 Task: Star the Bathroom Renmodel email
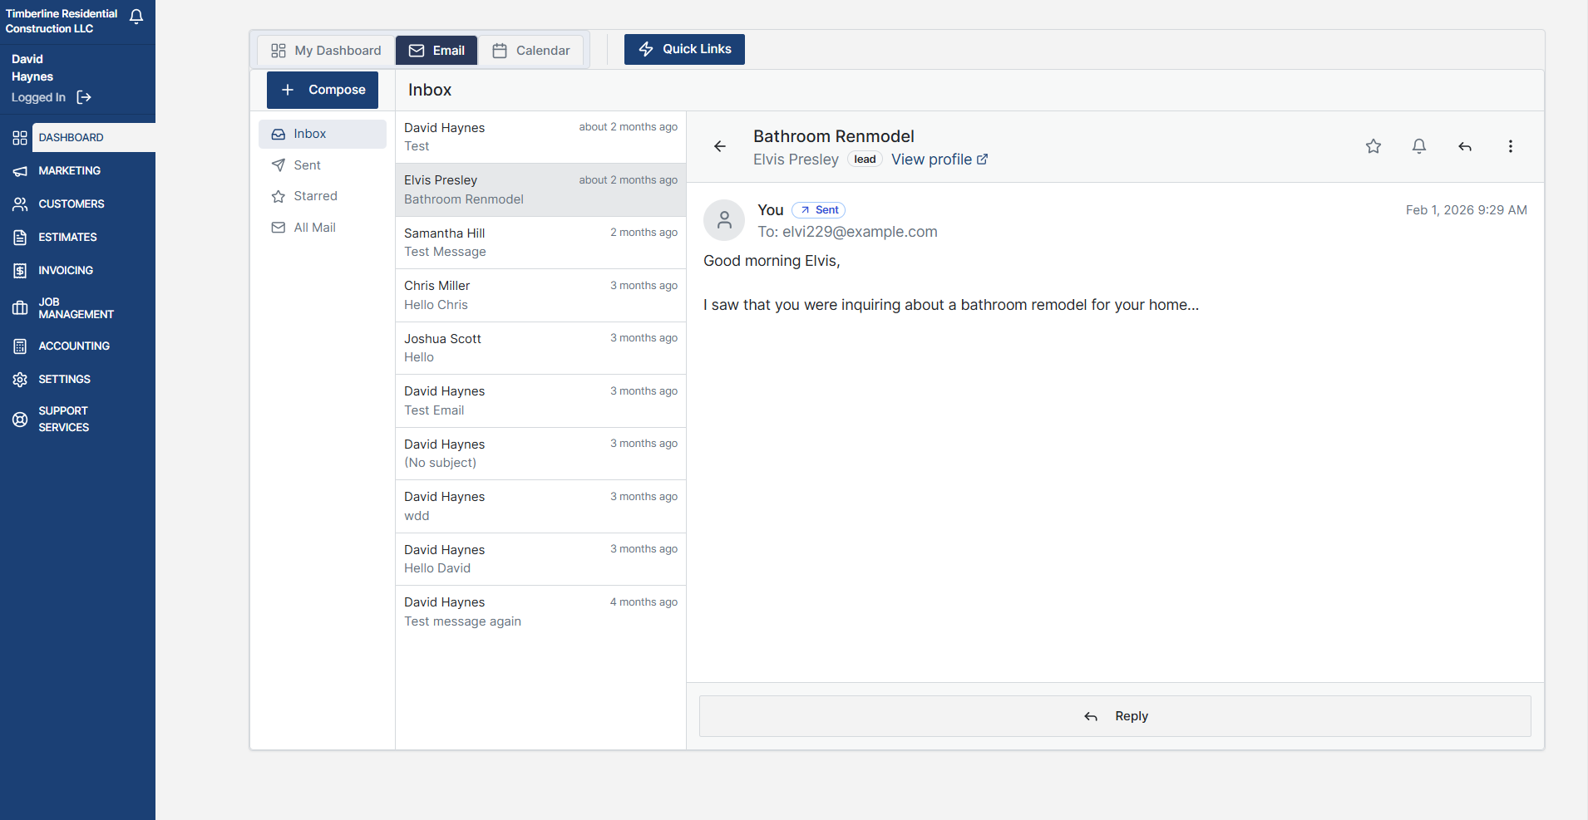(x=1373, y=146)
